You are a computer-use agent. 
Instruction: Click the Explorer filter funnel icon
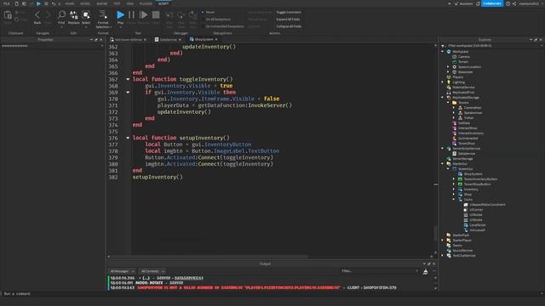coord(443,45)
